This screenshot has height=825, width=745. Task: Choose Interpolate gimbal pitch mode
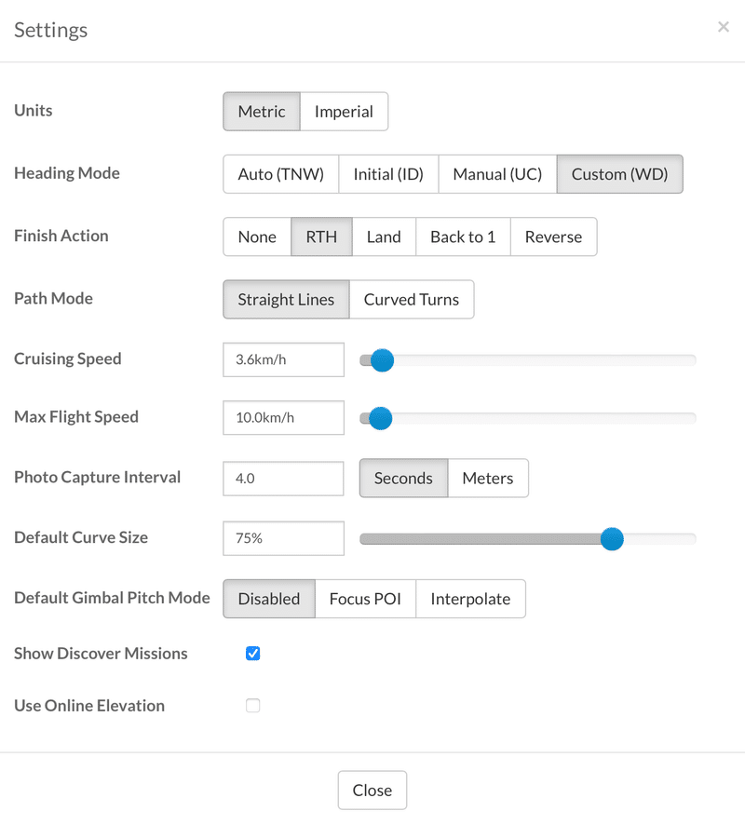tap(470, 599)
